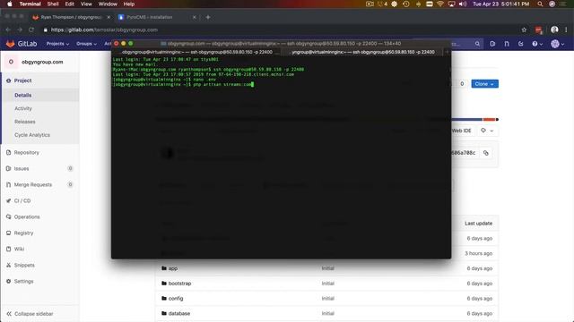Viewport: 574px width, 322px height.
Task: Open Operations in the sidebar
Action: (x=27, y=216)
